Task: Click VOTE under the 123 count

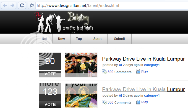Action: [x=50, y=105]
